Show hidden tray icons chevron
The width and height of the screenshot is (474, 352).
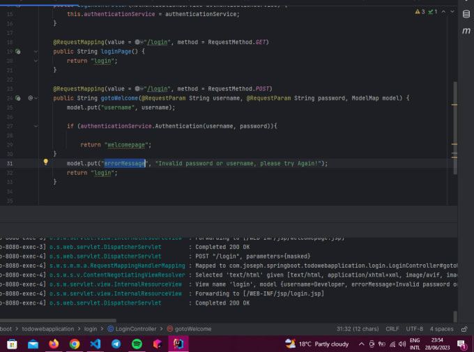pyautogui.click(x=362, y=344)
